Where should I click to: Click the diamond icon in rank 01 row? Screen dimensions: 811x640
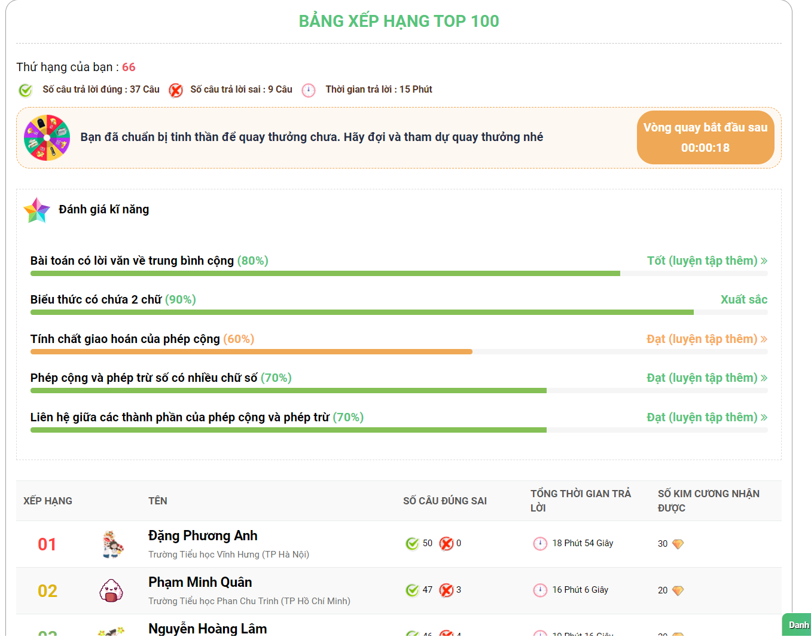click(678, 544)
